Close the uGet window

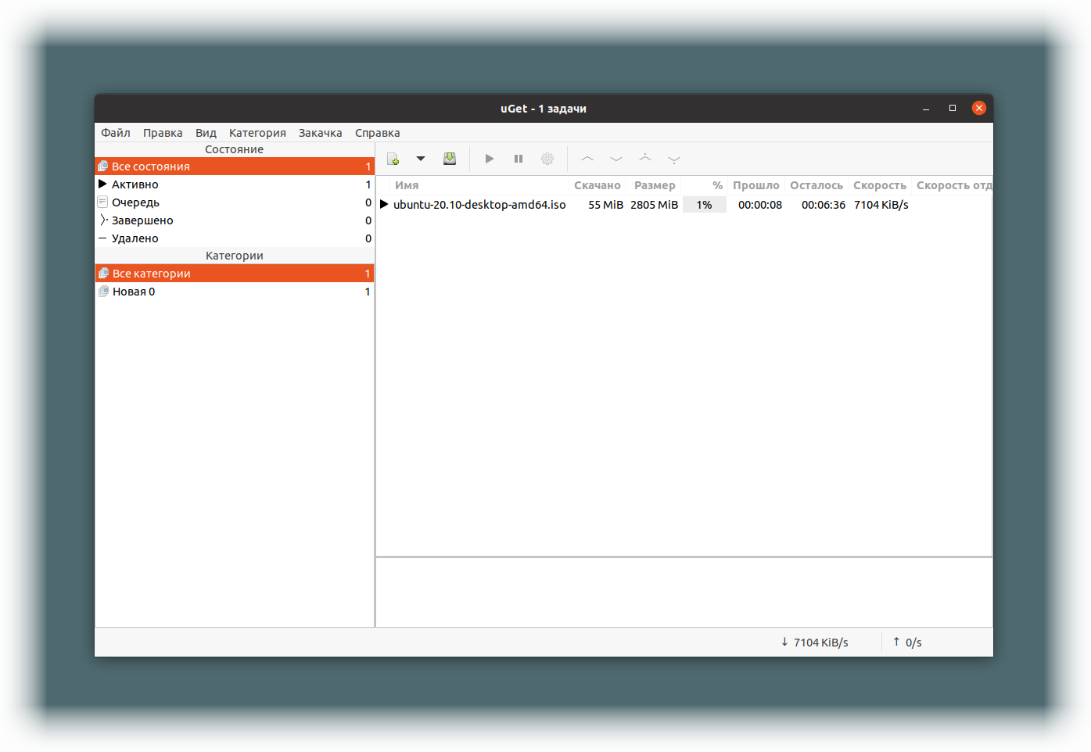pos(979,108)
